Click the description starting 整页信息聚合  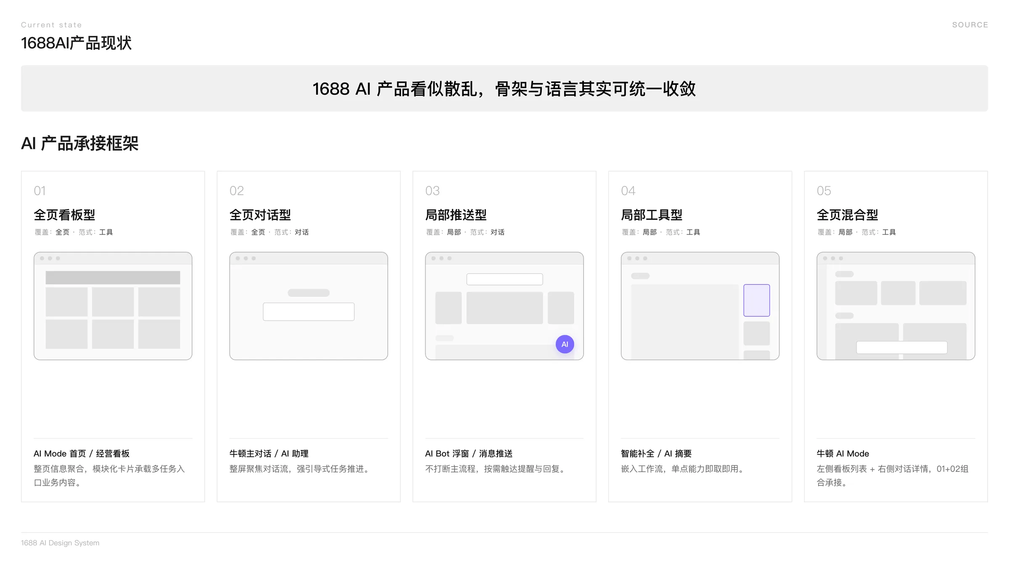tap(109, 475)
